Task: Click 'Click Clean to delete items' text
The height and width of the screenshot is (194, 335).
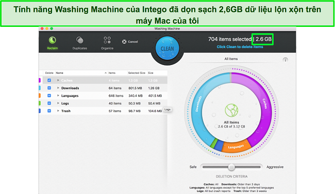Action: coord(240,47)
